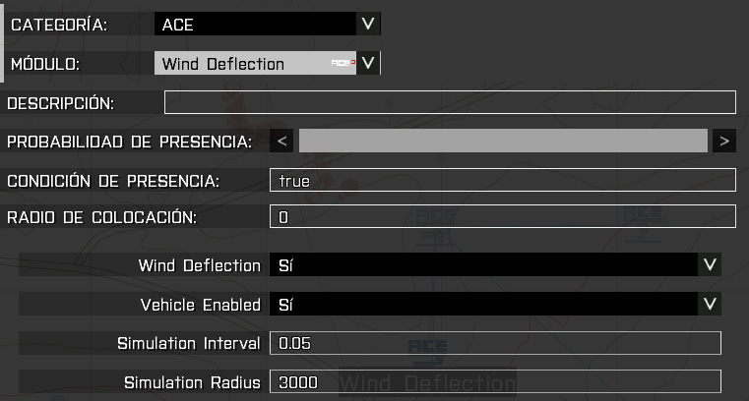Viewport: 749px width, 401px height.
Task: Click the Vehicle Enabled dropdown arrow
Action: [709, 305]
